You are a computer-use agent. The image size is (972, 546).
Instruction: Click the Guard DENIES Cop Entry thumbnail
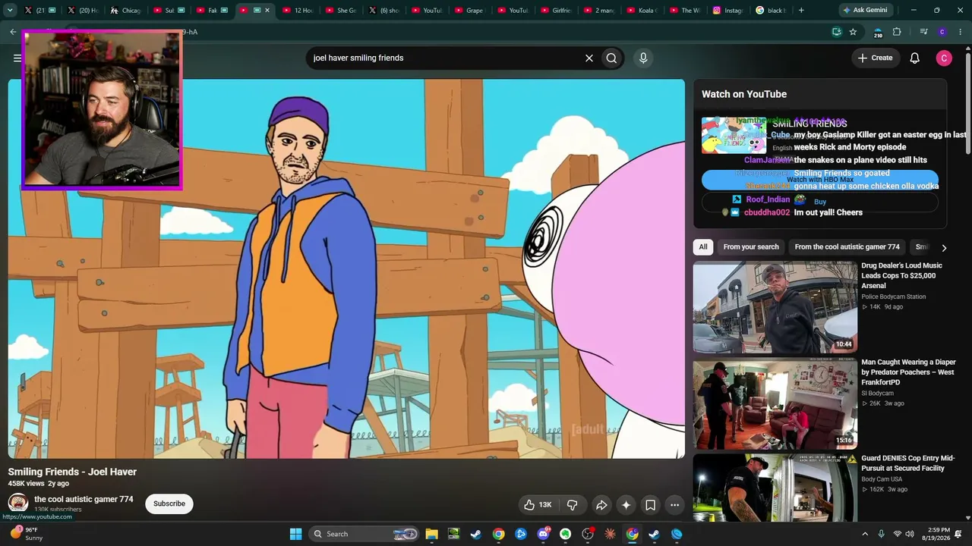tap(775, 488)
